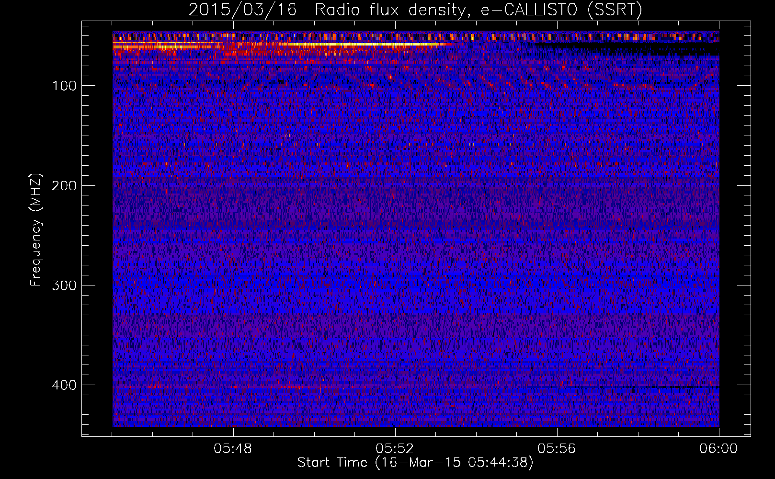
Task: Click the 200 frequency tick label
Action: 64,186
